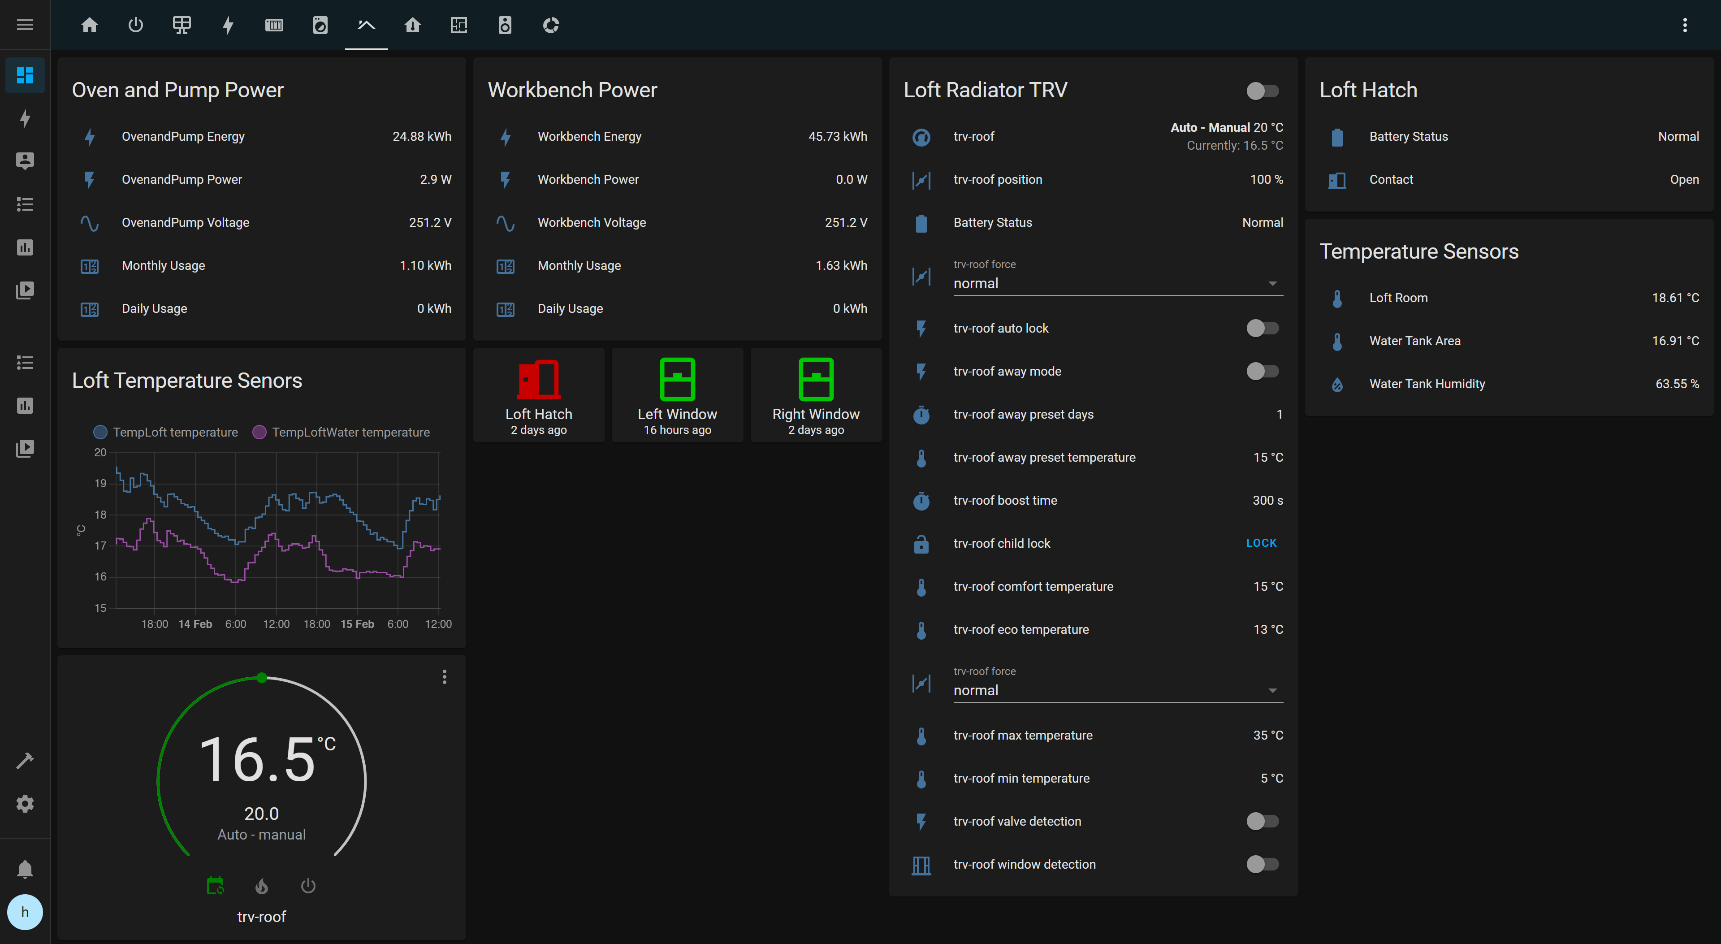Open the Settings gear in sidebar
The height and width of the screenshot is (944, 1721).
coord(25,803)
